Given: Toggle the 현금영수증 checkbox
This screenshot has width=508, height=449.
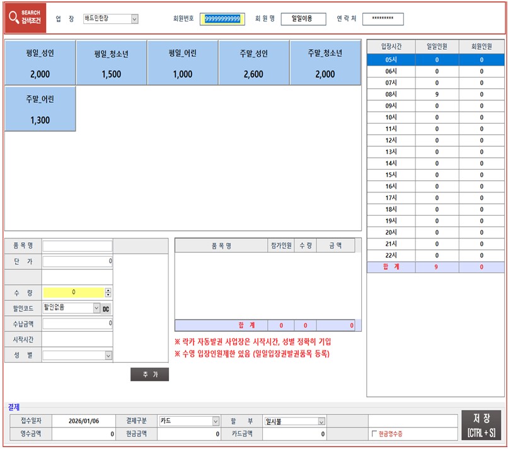Looking at the screenshot, I should (373, 434).
